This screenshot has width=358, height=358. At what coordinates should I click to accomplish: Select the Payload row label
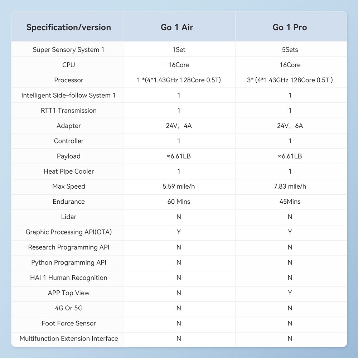coord(68,156)
